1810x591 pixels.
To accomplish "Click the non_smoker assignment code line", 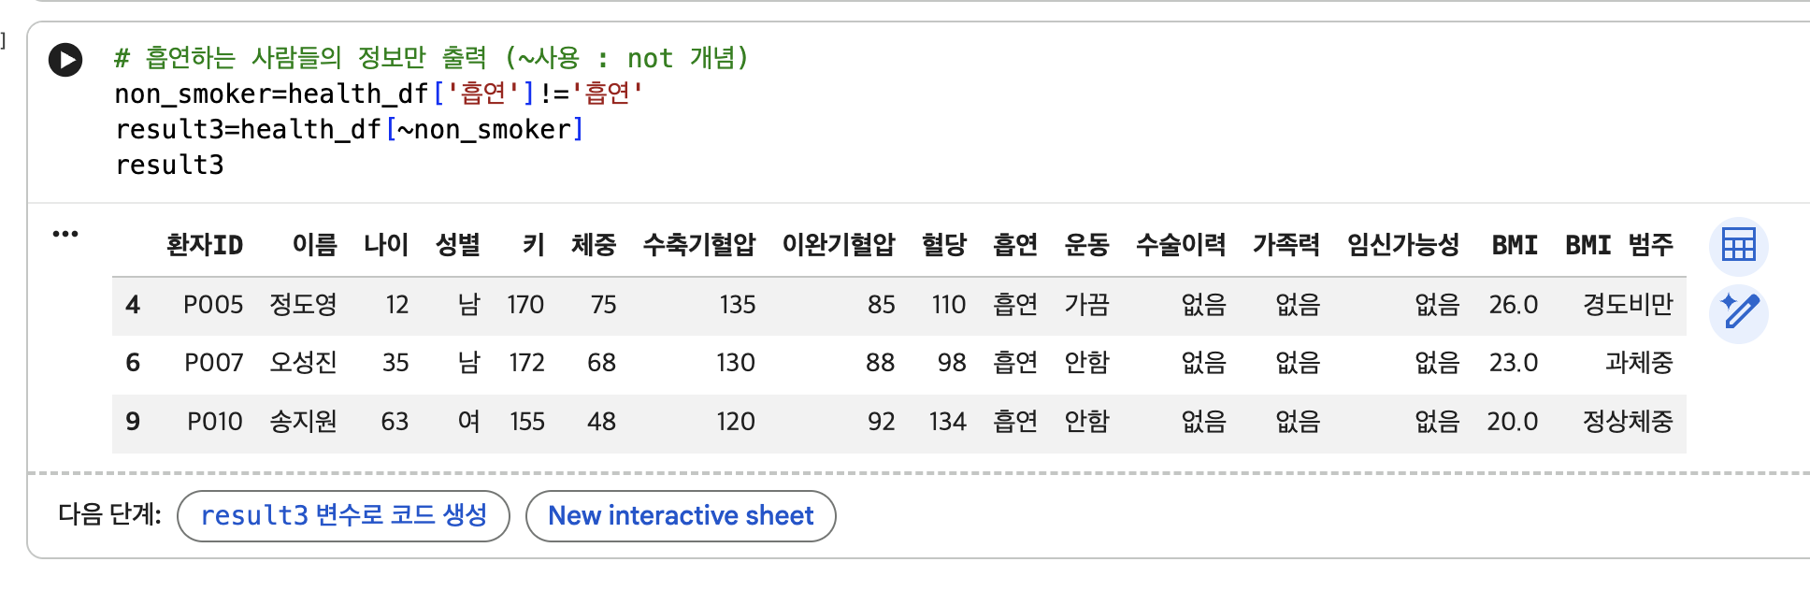I will pyautogui.click(x=379, y=94).
